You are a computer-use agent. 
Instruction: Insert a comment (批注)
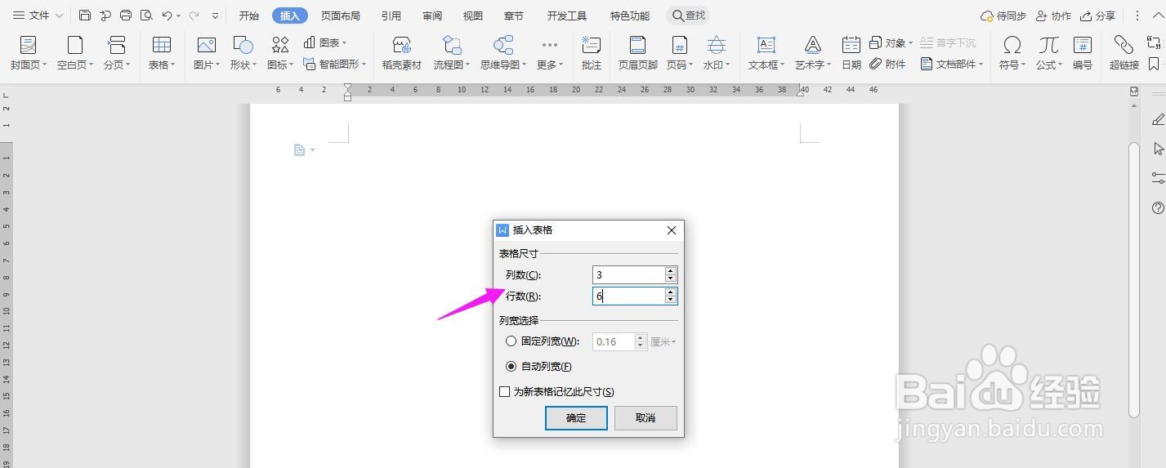[x=592, y=53]
